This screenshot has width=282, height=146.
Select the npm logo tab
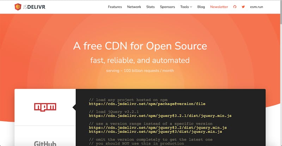coord(45,107)
